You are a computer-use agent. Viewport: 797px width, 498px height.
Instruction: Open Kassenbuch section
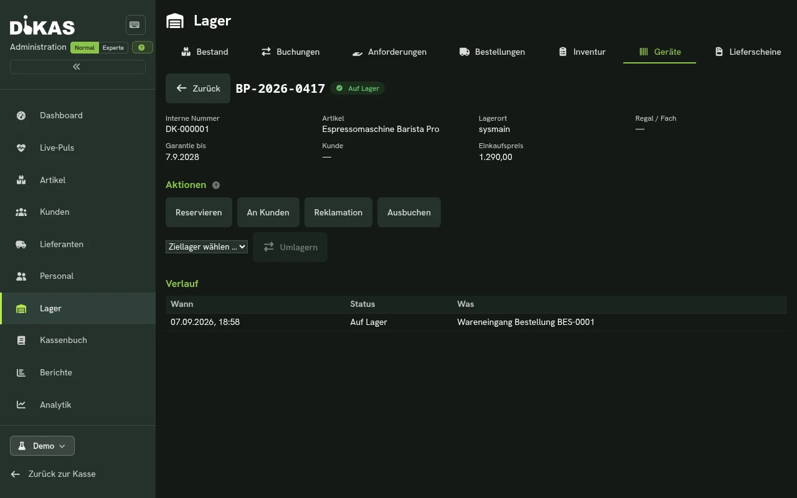pos(78,340)
